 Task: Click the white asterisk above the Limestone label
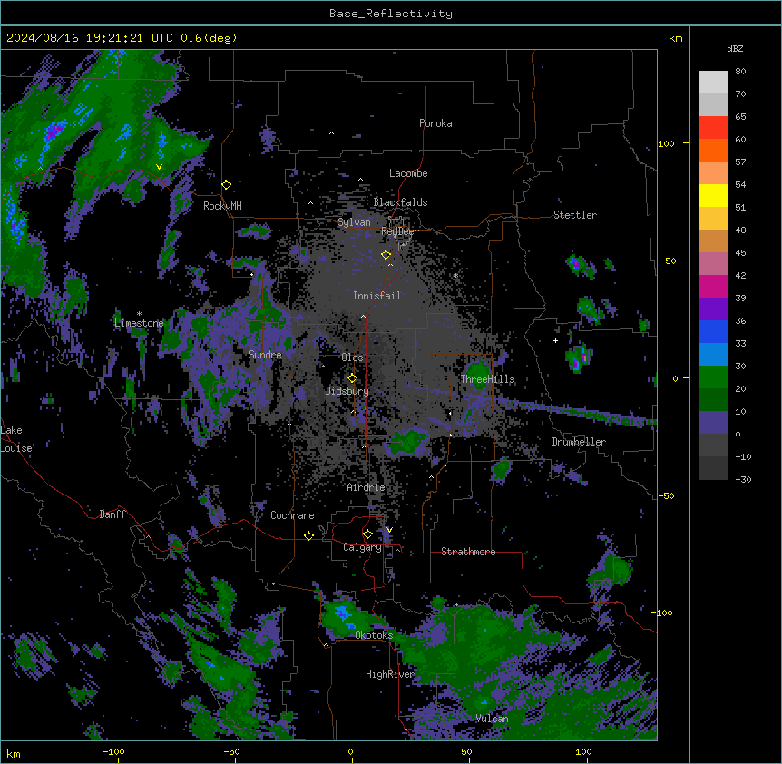click(x=139, y=314)
